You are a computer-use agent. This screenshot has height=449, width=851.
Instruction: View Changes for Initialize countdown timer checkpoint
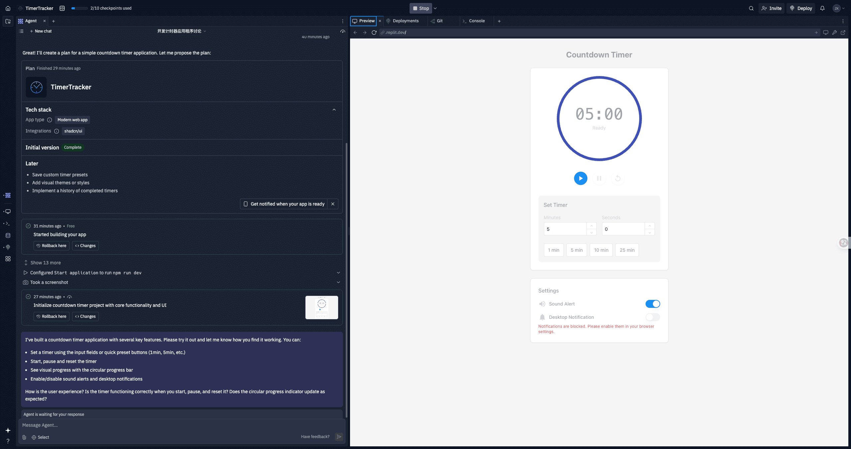click(x=85, y=316)
